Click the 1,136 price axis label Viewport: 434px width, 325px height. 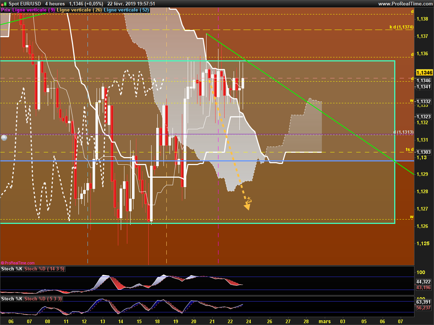(x=423, y=53)
